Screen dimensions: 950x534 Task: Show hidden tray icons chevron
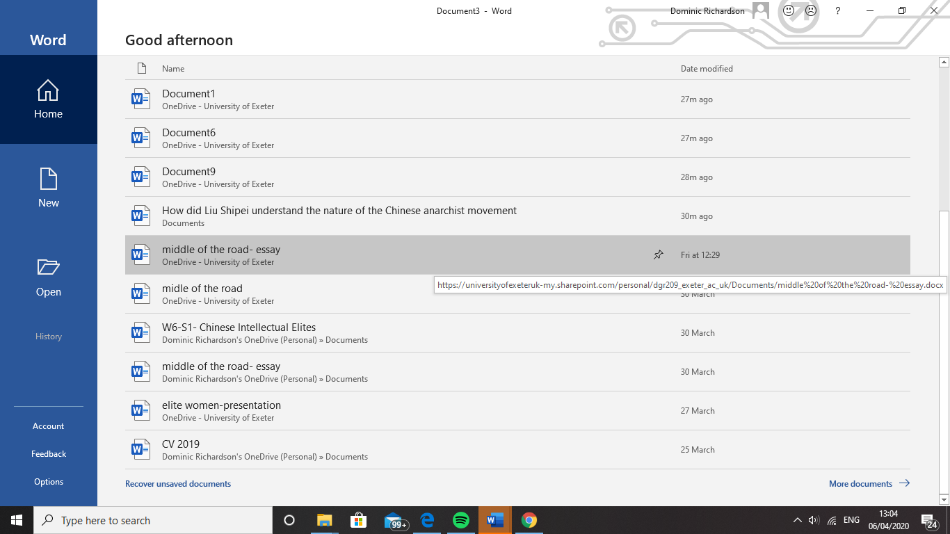pos(797,520)
